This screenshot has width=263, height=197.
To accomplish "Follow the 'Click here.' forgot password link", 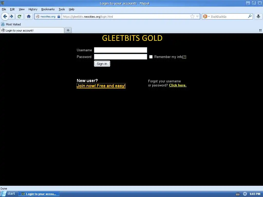I will pyautogui.click(x=178, y=85).
